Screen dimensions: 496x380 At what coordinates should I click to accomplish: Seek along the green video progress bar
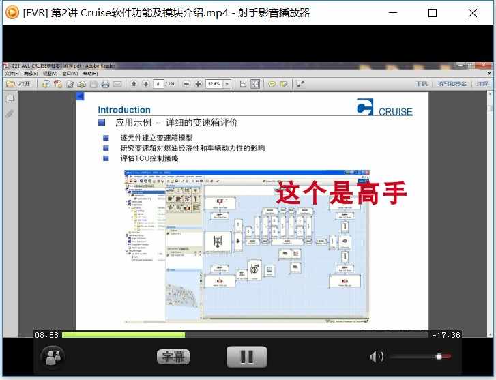click(x=123, y=335)
